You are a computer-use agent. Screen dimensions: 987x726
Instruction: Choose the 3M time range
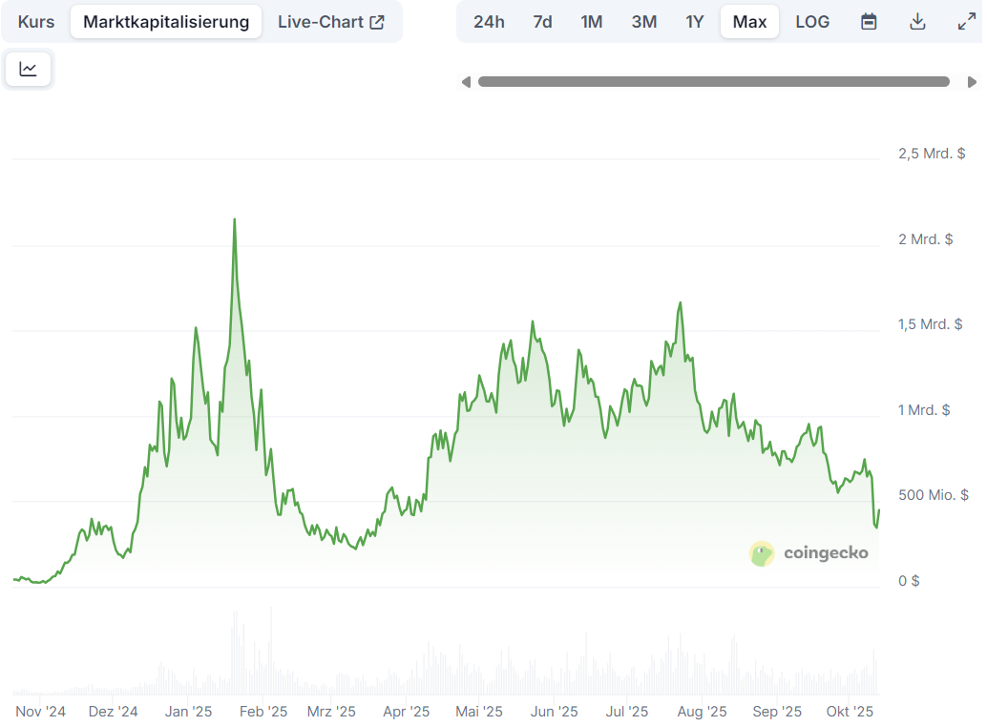(644, 22)
